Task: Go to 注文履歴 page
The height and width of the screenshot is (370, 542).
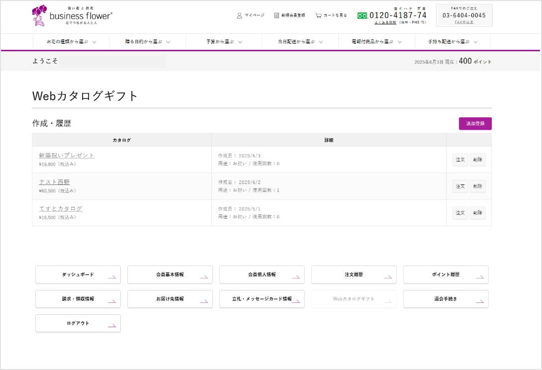Action: 354,275
